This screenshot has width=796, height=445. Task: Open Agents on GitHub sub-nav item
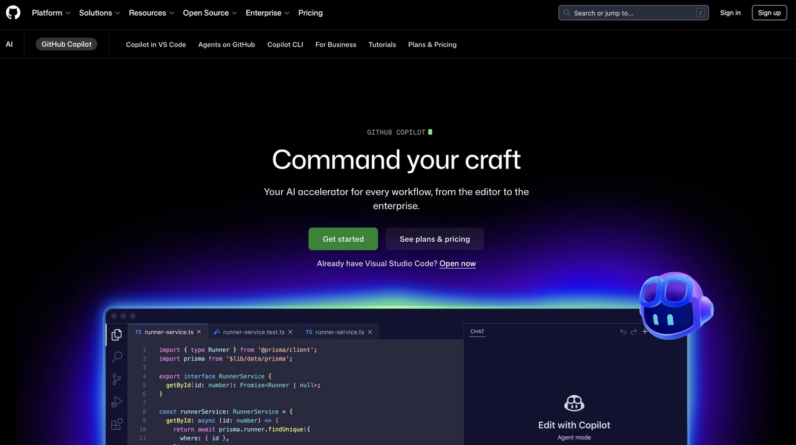tap(226, 45)
